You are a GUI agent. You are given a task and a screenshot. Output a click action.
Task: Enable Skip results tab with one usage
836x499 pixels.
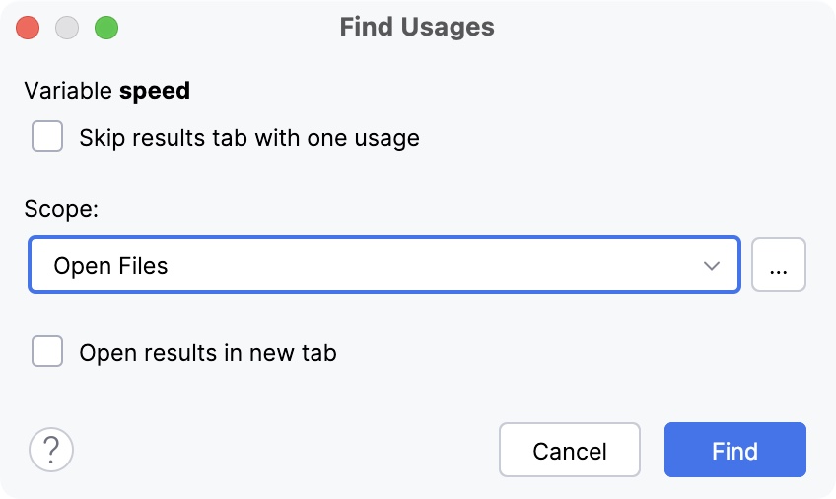[x=47, y=137]
